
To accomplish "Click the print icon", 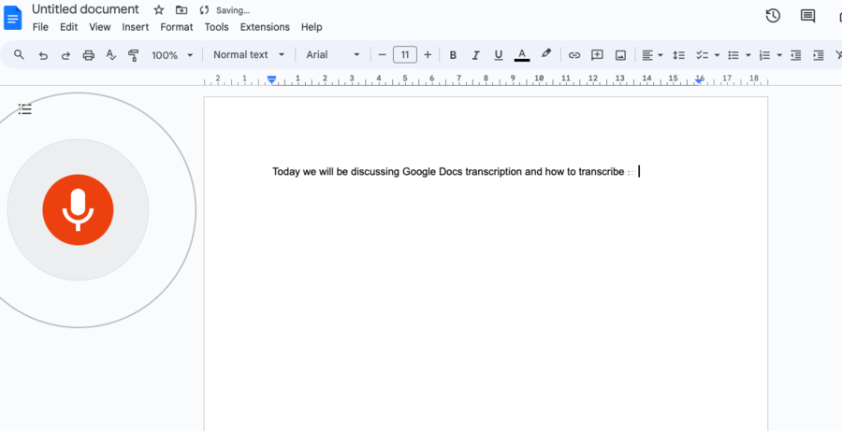I will click(89, 55).
